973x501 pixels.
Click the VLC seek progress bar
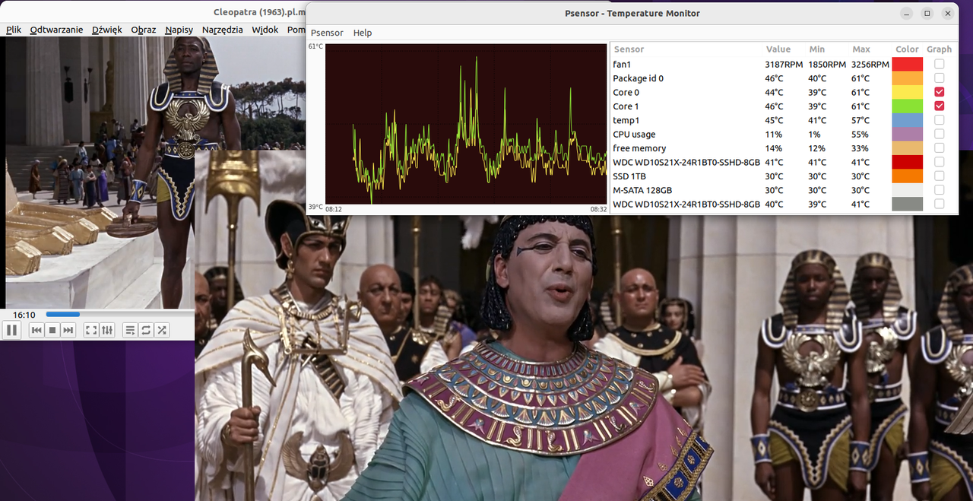click(x=119, y=314)
